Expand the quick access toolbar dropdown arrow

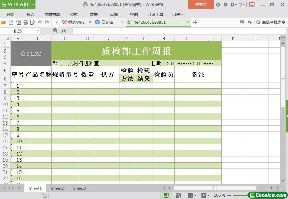[56, 22]
